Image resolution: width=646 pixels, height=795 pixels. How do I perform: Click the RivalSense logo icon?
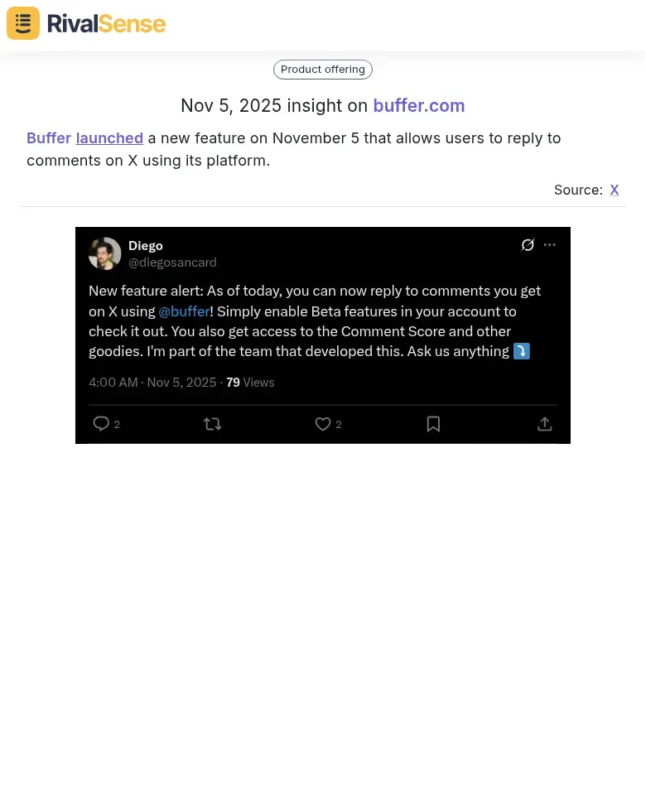tap(22, 22)
